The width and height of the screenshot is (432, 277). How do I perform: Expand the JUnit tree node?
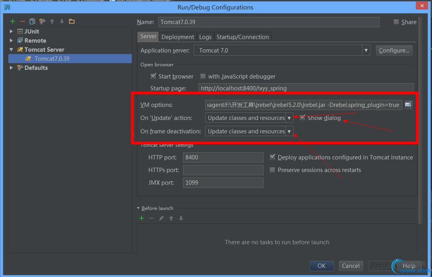click(11, 32)
